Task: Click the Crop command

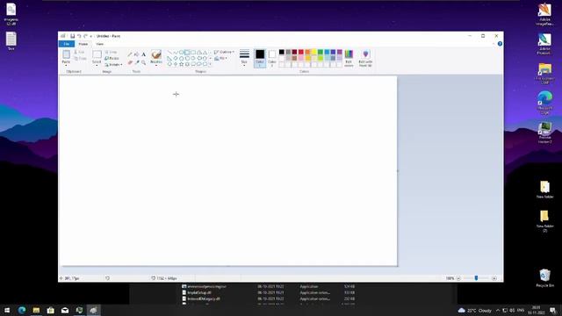Action: coord(112,53)
